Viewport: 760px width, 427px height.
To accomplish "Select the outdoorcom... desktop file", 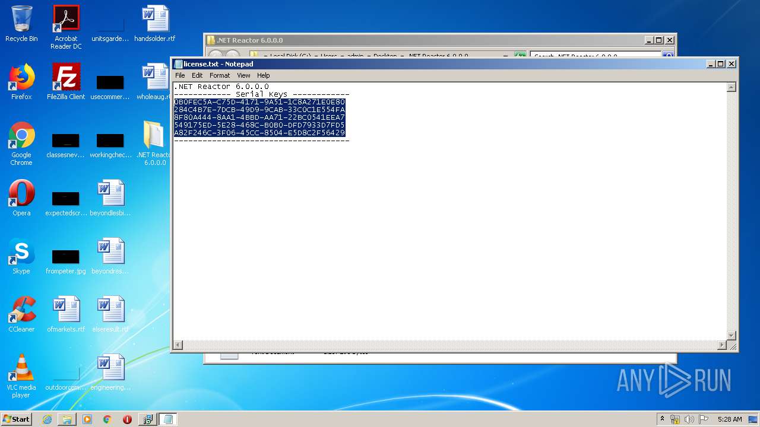I will [66, 378].
